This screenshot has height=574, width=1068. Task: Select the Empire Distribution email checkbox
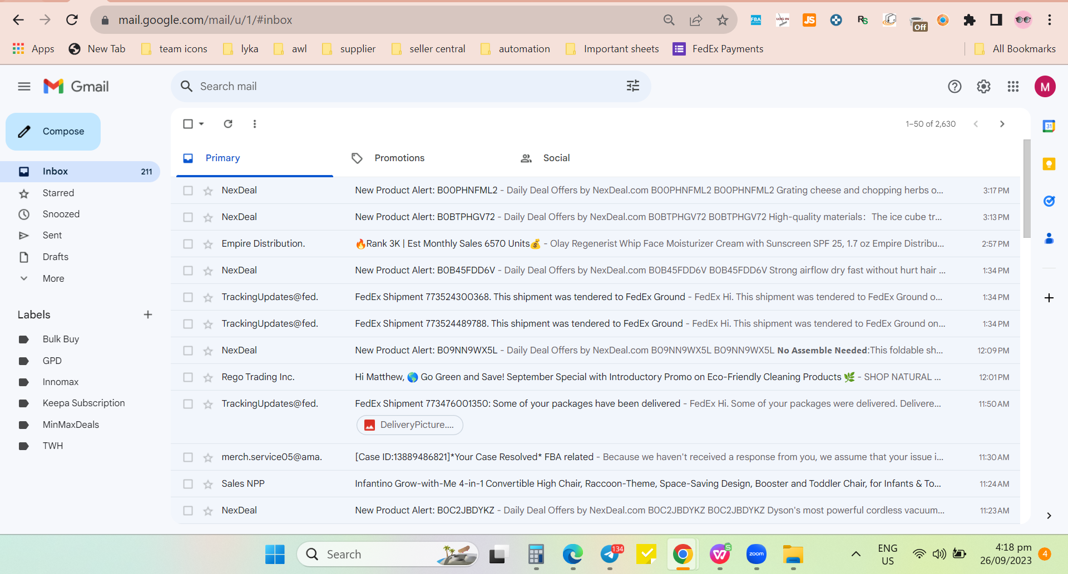(188, 244)
